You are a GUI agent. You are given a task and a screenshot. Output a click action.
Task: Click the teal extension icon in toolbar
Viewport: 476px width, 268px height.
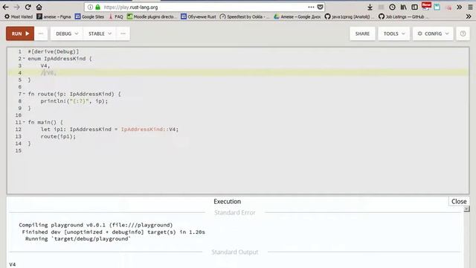[437, 7]
